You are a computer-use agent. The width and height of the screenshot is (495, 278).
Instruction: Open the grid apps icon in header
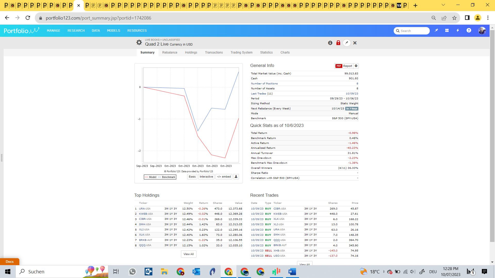[x=447, y=30]
